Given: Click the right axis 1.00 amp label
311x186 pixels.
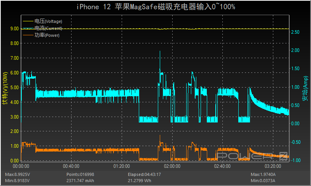Looking at the screenshot, I should pos(295,87).
